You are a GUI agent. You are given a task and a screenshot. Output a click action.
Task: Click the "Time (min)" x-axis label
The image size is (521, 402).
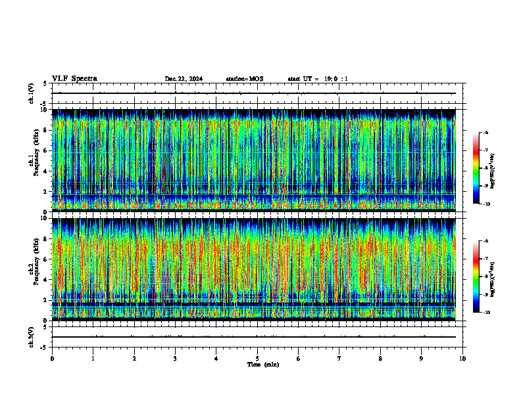point(263,365)
